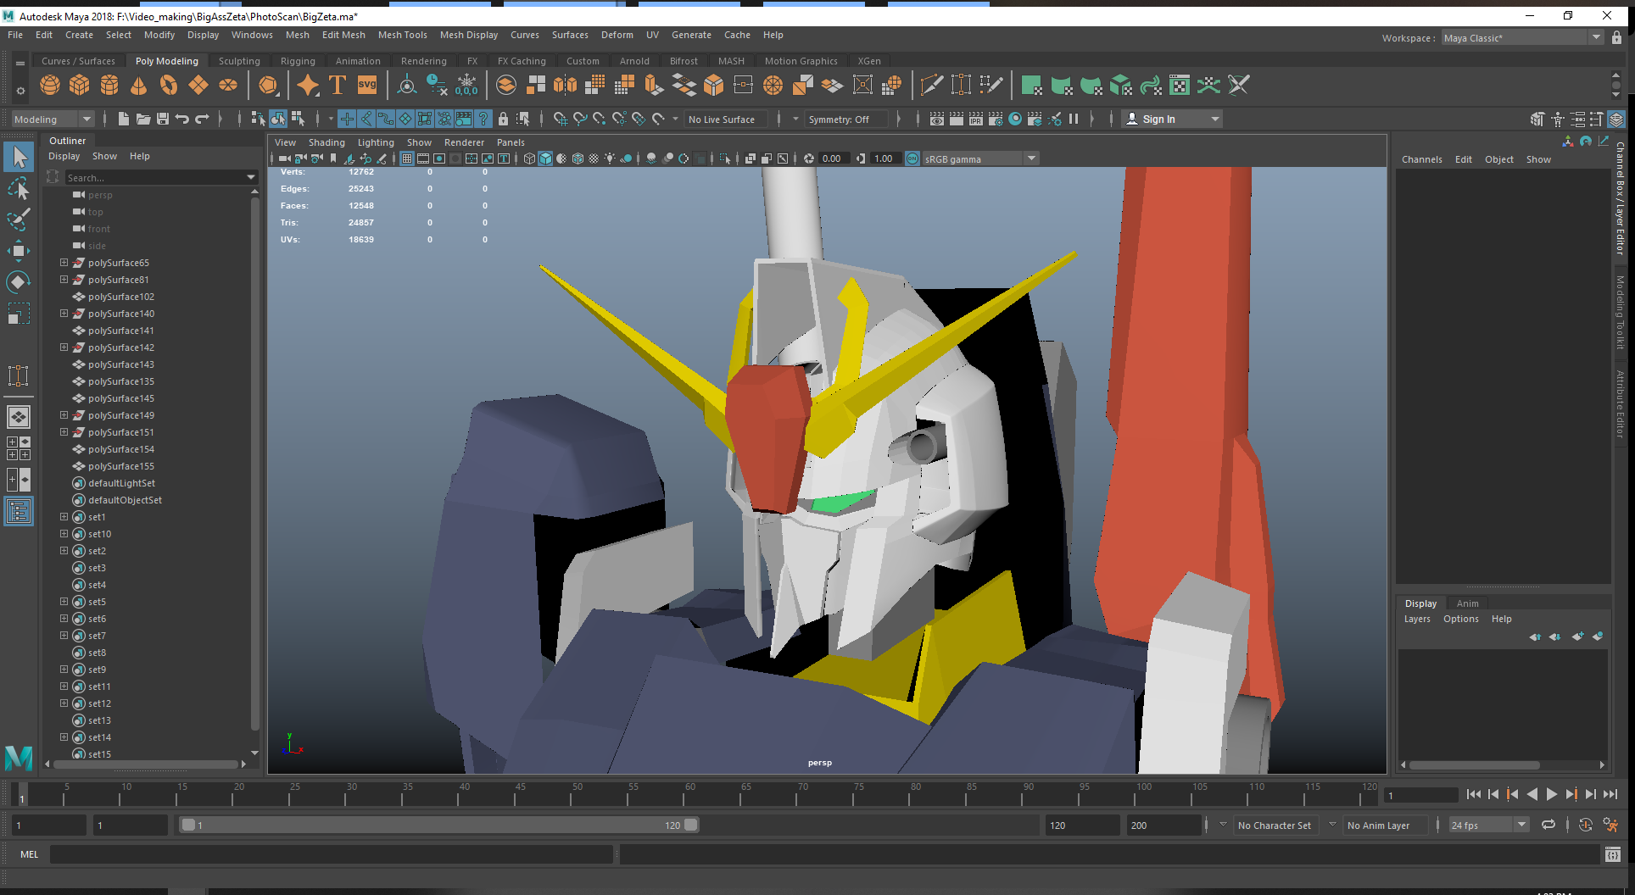Switch to the Anim layer tab
The width and height of the screenshot is (1635, 895).
pyautogui.click(x=1467, y=603)
